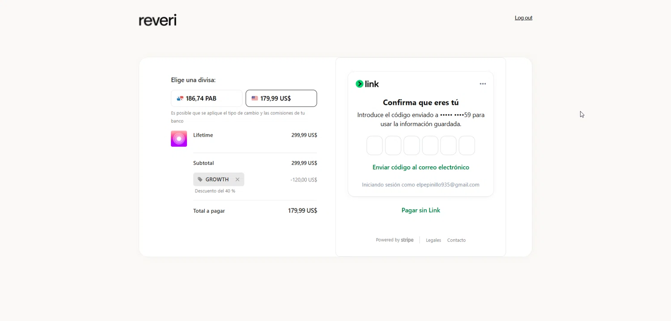Open the Contacto link
671x321 pixels.
click(x=456, y=240)
